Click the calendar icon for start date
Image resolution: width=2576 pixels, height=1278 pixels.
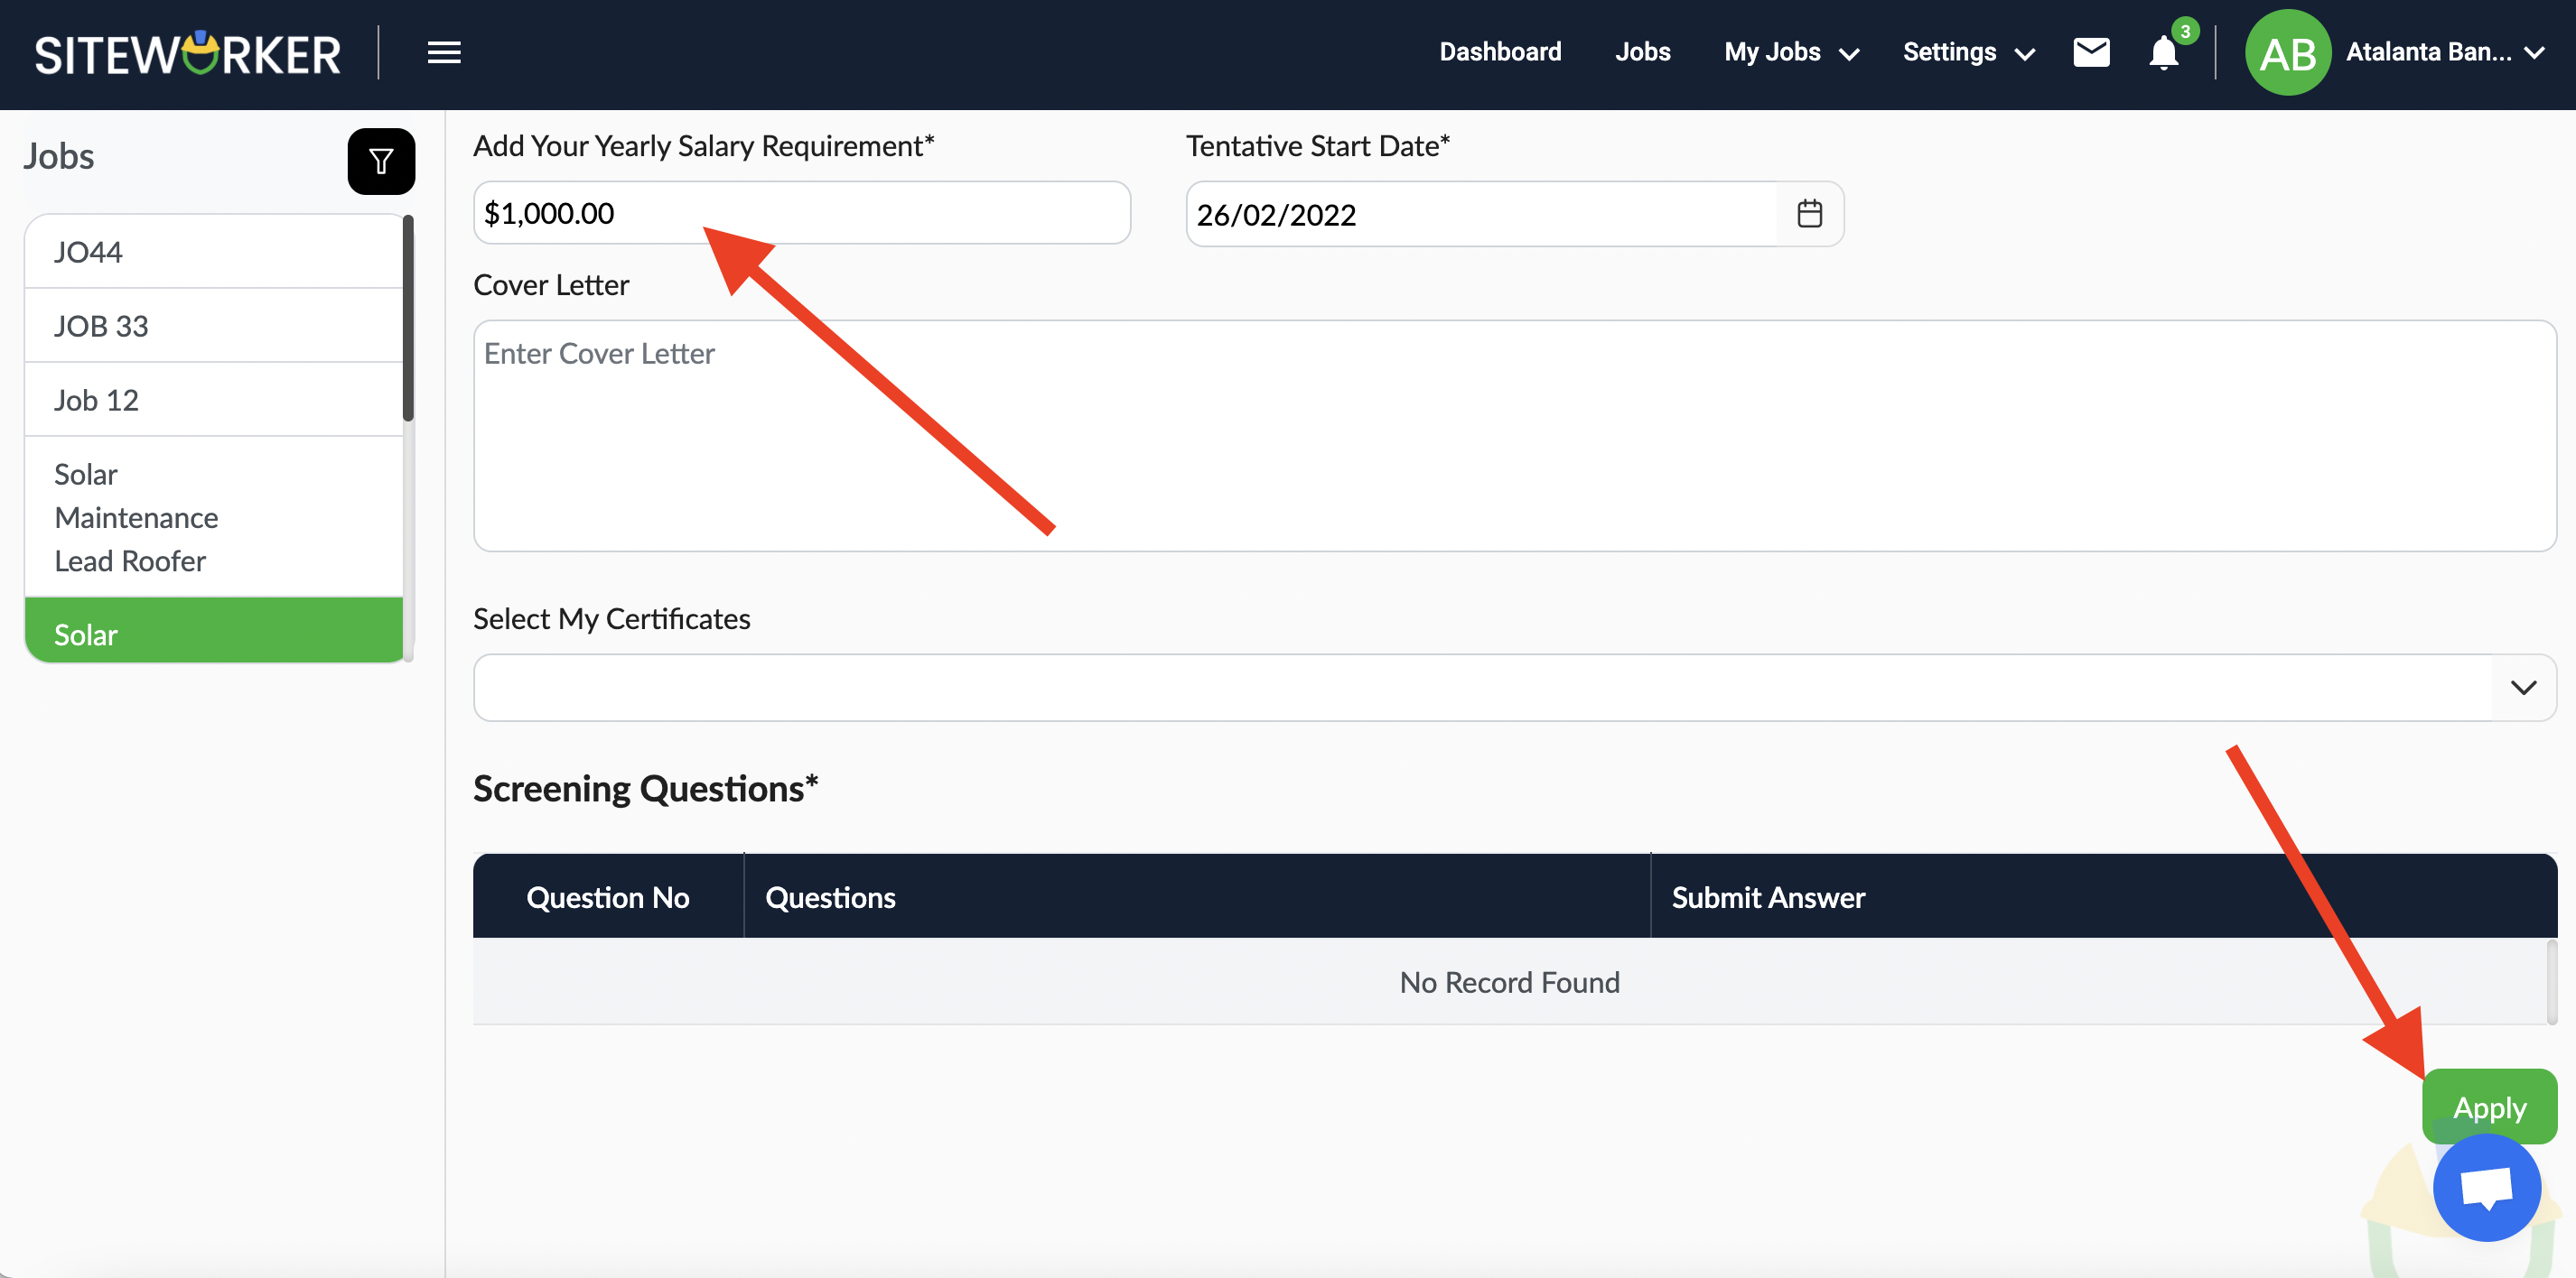click(1807, 213)
